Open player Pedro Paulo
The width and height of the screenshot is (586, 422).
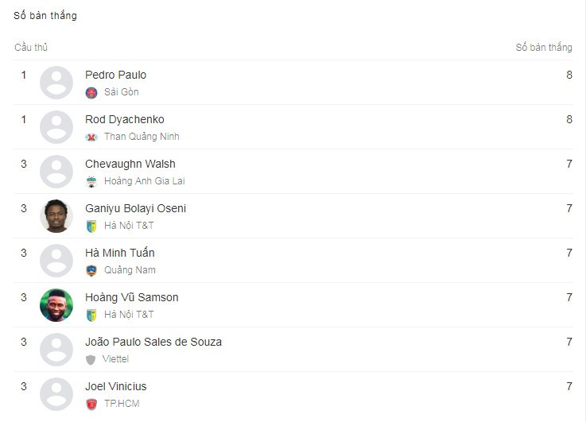(x=115, y=75)
